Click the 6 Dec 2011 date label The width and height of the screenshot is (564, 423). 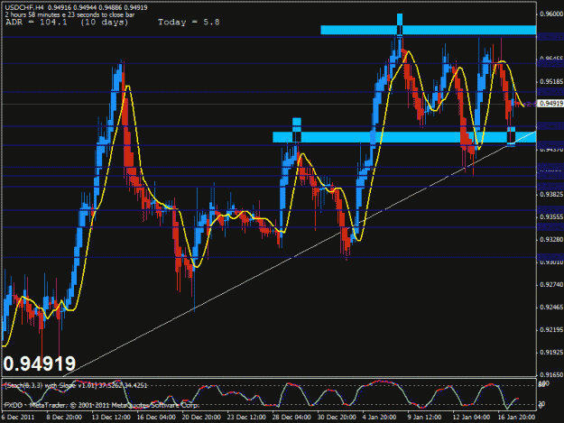pos(18,418)
